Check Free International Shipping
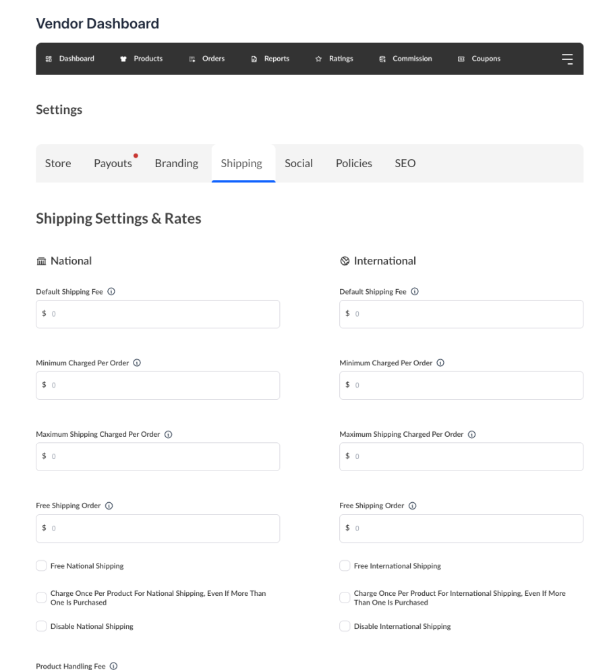The image size is (607, 670). pyautogui.click(x=345, y=566)
